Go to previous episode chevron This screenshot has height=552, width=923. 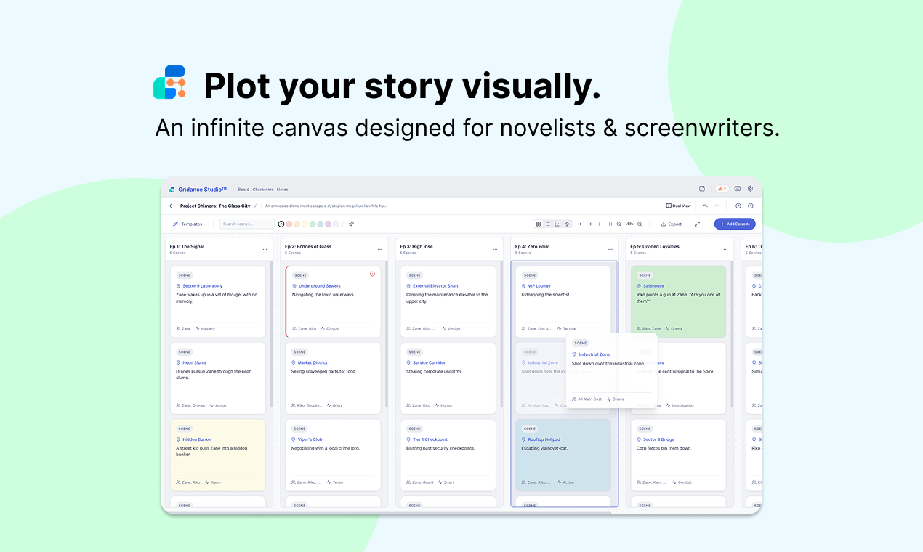pos(590,224)
